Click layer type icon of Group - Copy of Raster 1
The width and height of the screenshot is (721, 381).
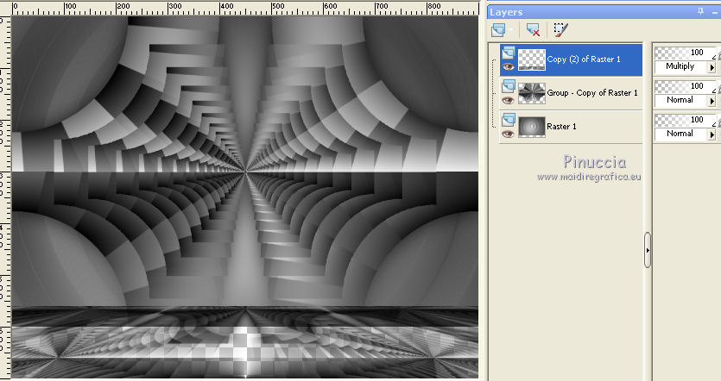click(x=508, y=86)
